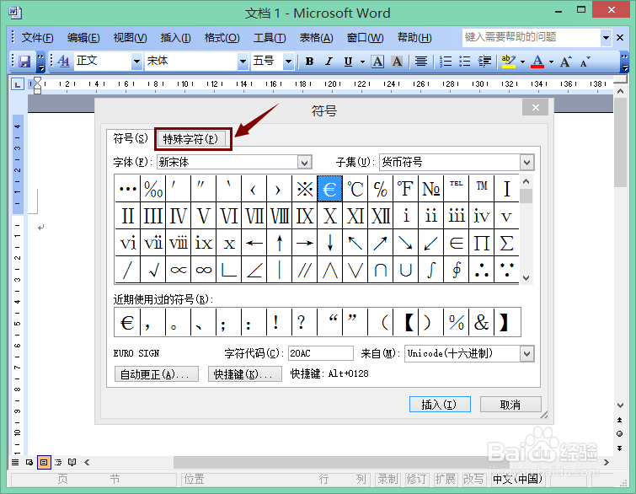Expand the 字体 font dropdown in dialog
The width and height of the screenshot is (636, 494).
pyautogui.click(x=305, y=163)
